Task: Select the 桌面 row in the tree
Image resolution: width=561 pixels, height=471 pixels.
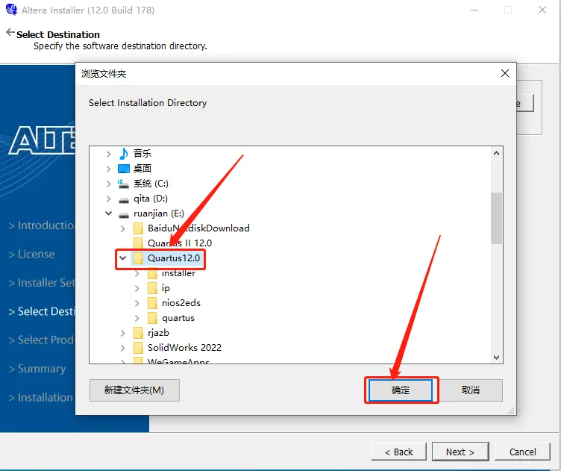Action: (142, 169)
